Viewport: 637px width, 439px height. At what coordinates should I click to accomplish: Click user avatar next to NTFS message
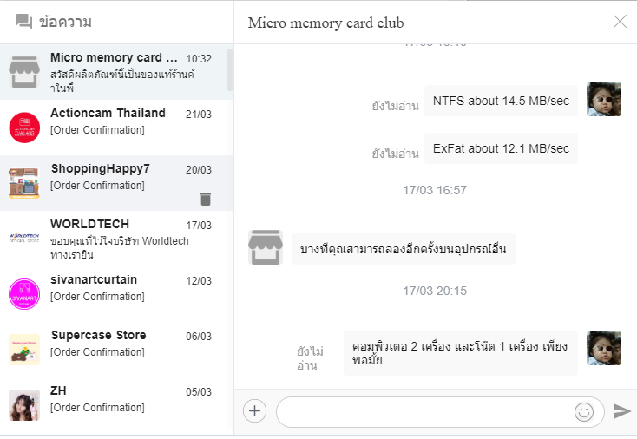click(x=604, y=99)
